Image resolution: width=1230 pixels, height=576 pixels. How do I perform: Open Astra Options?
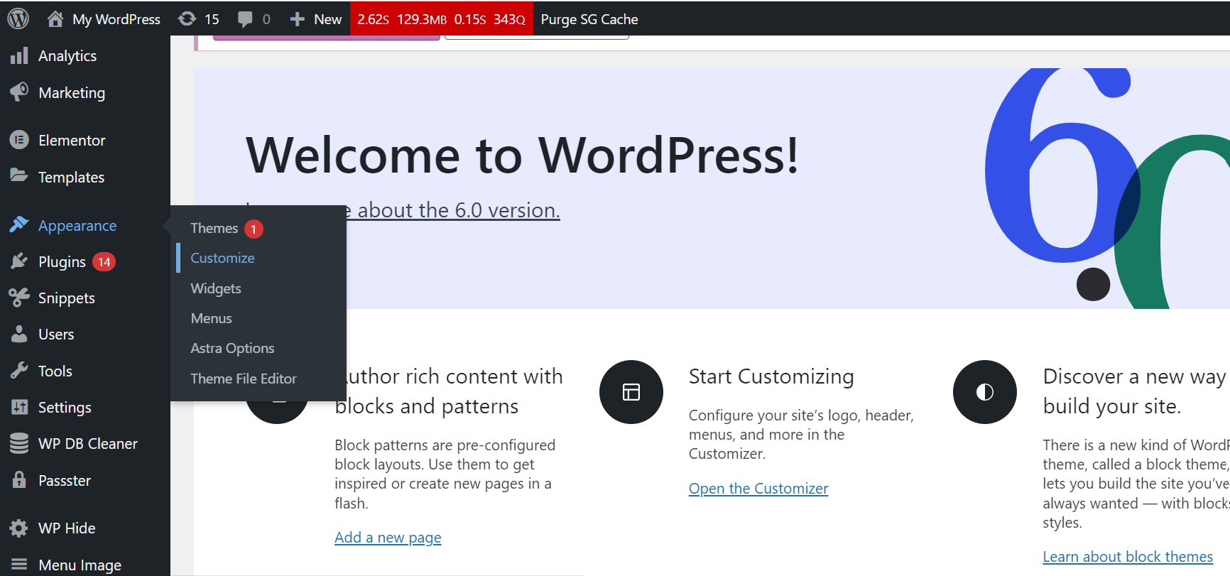232,348
